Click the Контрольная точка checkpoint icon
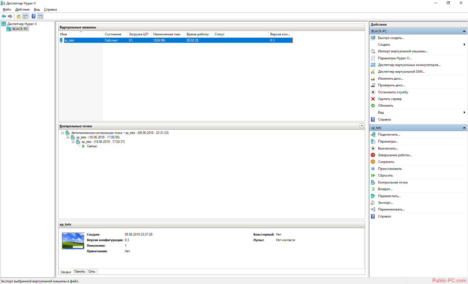Viewport: 468px width, 284px height. coord(373,182)
